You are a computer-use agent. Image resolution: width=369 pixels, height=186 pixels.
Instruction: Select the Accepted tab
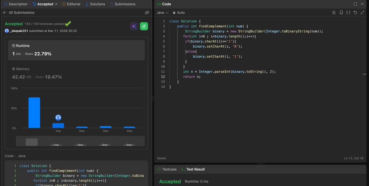pos(42,4)
